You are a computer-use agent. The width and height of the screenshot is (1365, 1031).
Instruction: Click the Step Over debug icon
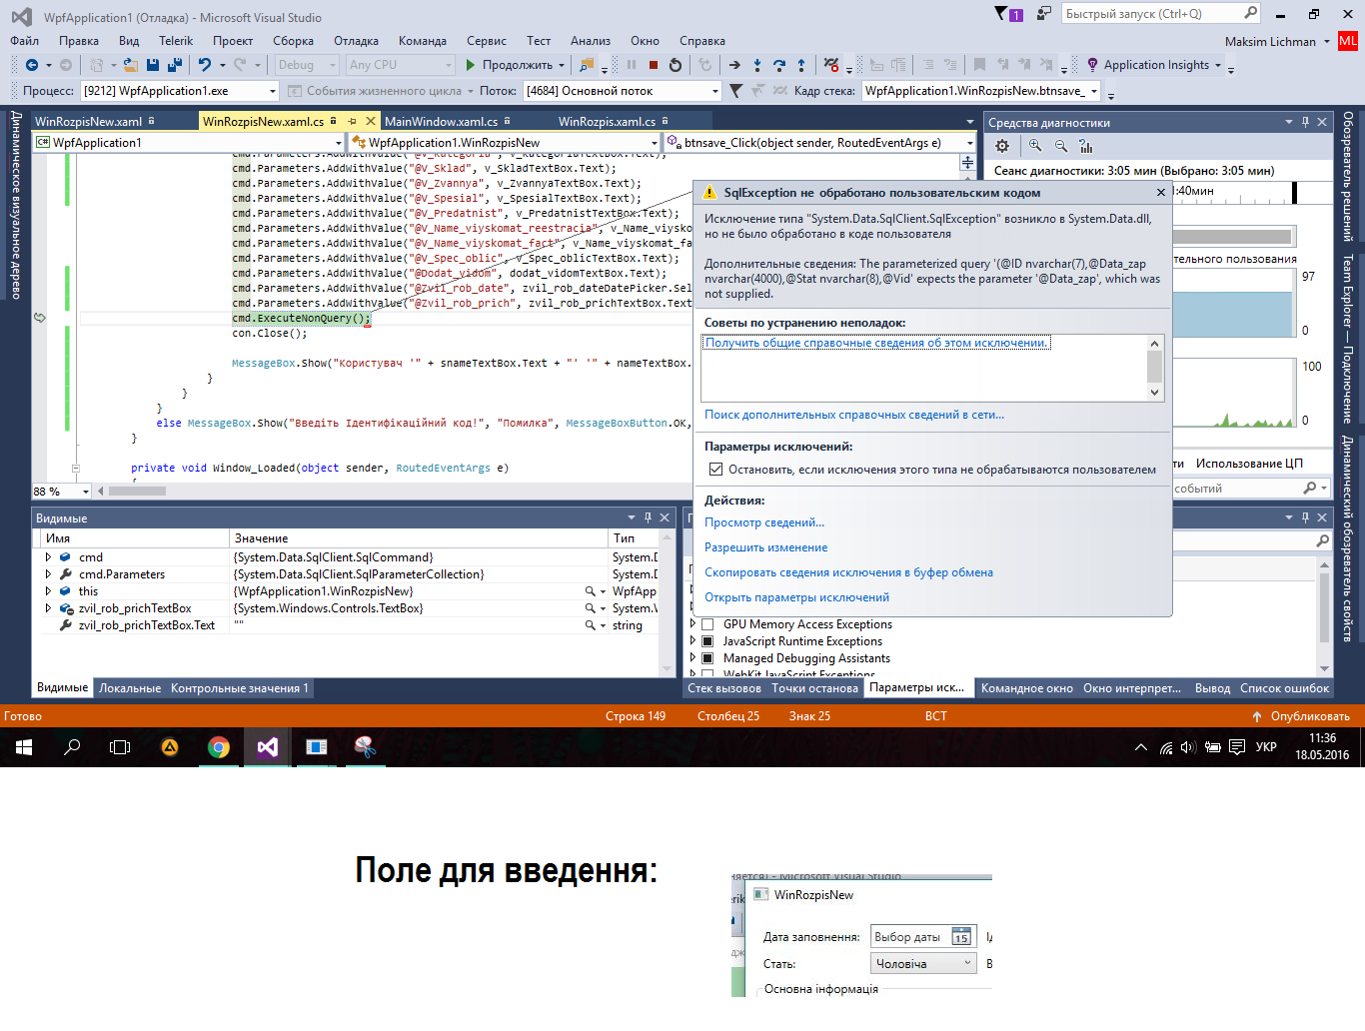tap(779, 65)
